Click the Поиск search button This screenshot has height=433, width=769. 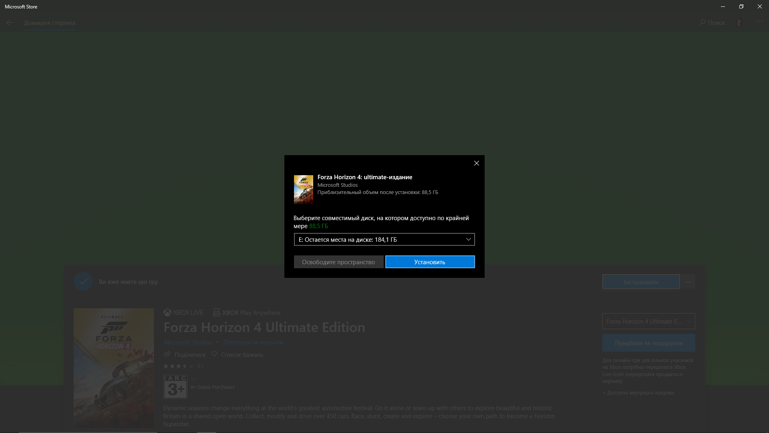(x=712, y=23)
